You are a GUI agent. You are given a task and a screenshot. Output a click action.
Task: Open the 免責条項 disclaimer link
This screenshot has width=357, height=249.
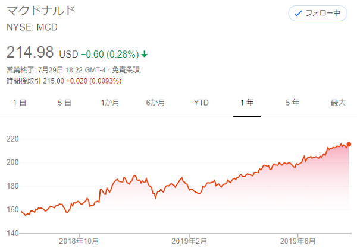coord(126,70)
